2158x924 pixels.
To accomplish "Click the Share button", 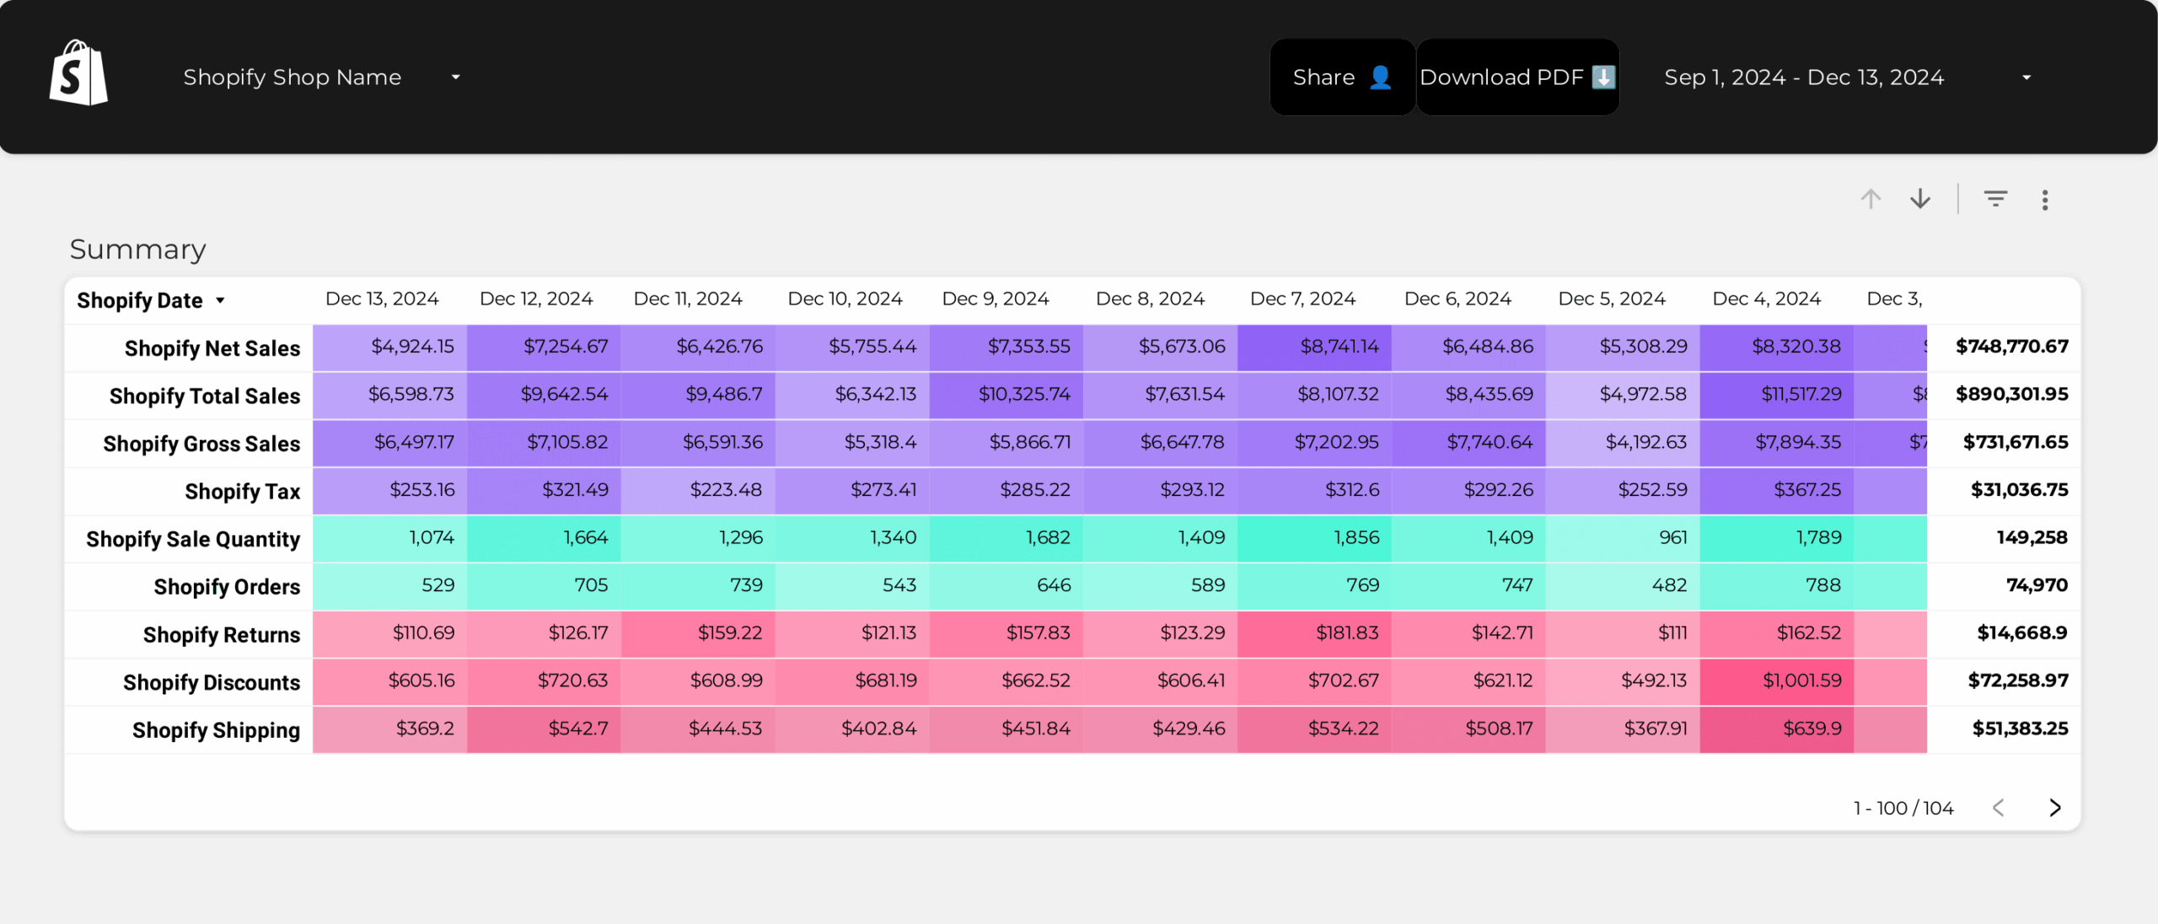I will (x=1341, y=77).
